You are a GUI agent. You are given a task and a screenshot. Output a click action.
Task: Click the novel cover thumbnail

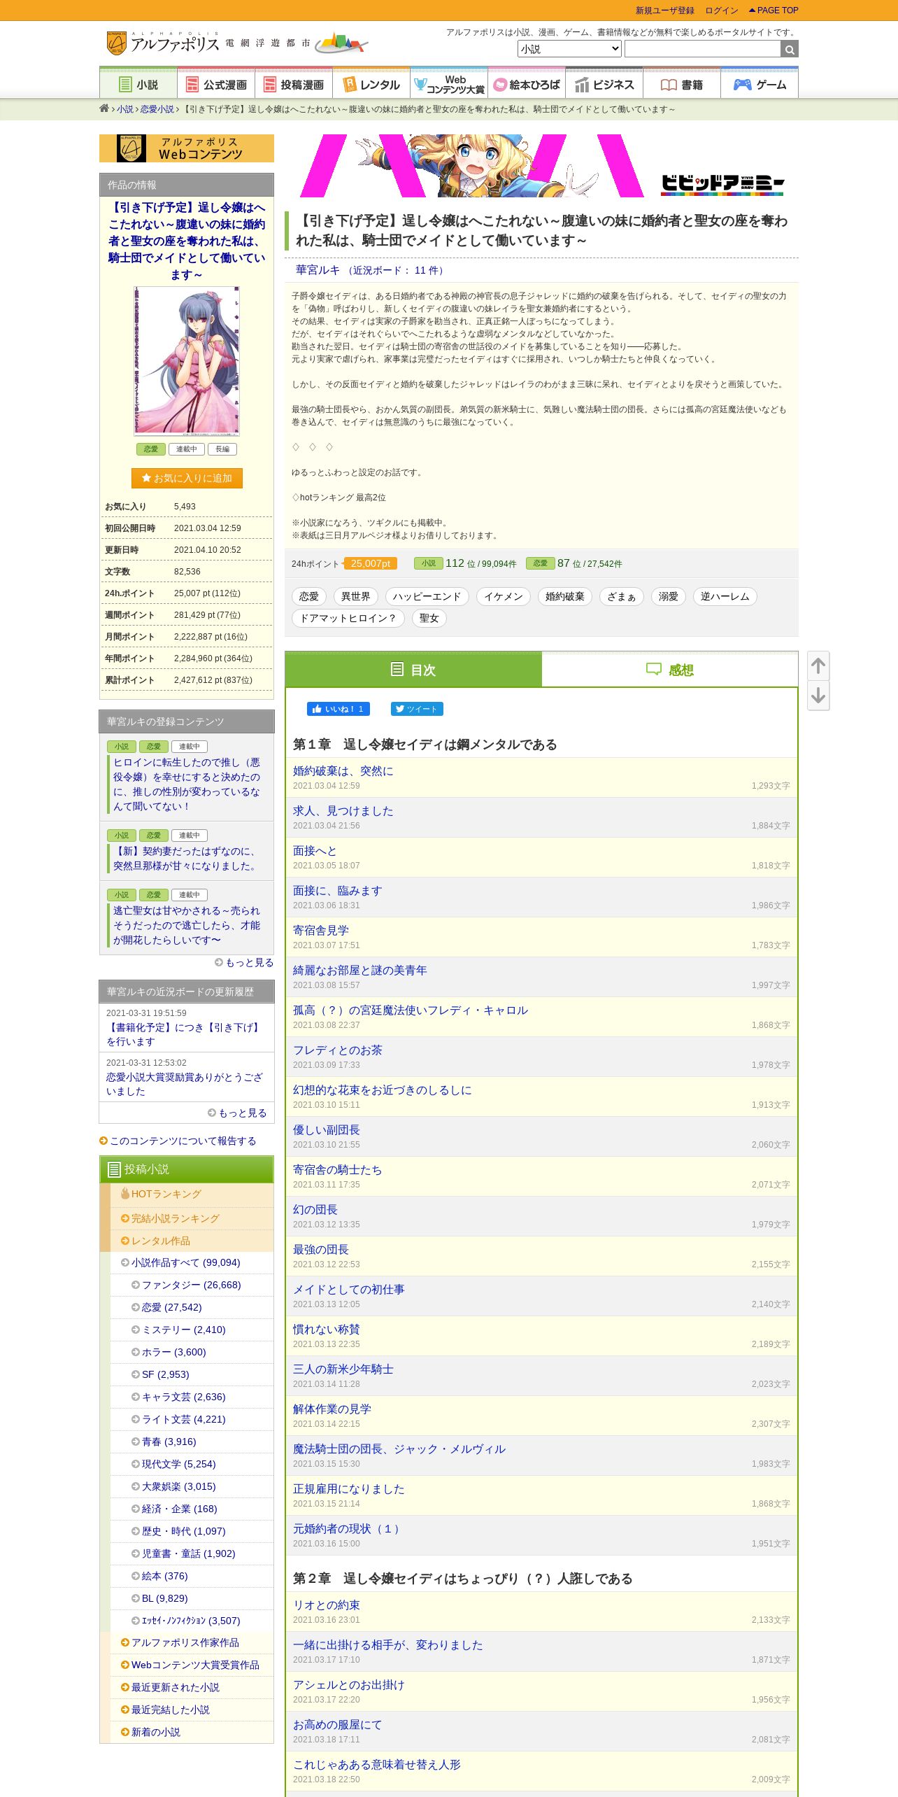pos(187,361)
